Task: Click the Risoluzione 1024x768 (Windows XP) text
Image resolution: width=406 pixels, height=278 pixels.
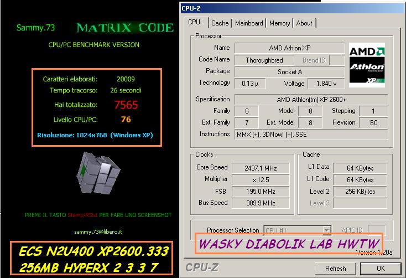Action: point(95,135)
